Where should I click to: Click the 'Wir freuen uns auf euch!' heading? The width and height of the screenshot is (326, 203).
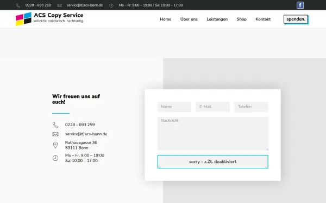point(76,99)
